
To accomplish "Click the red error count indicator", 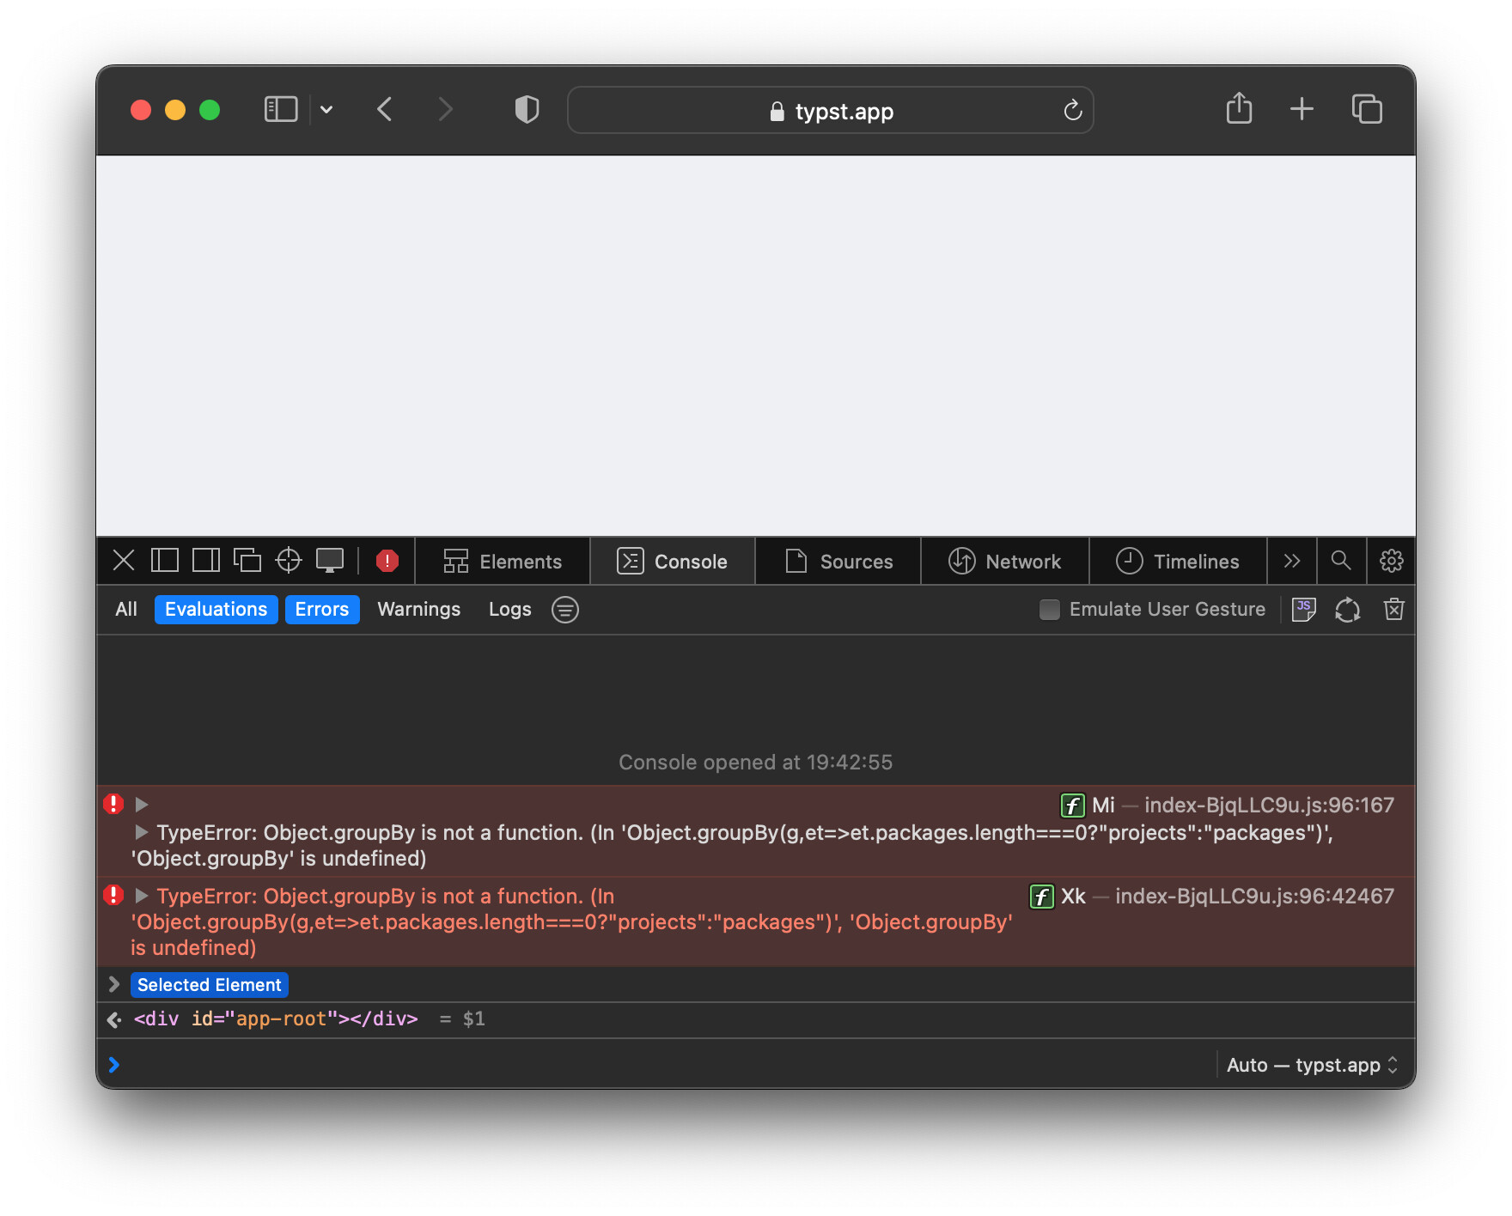I will [x=387, y=561].
